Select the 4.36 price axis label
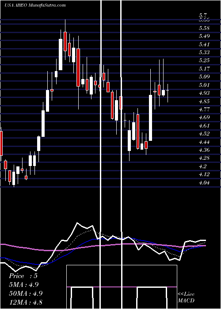The image size is (221, 309). click(x=204, y=150)
